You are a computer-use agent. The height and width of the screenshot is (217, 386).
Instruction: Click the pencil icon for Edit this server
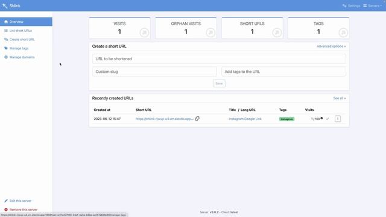coord(6,201)
